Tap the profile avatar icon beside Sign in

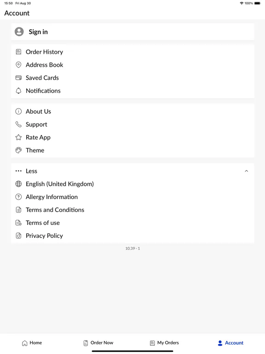click(x=19, y=32)
